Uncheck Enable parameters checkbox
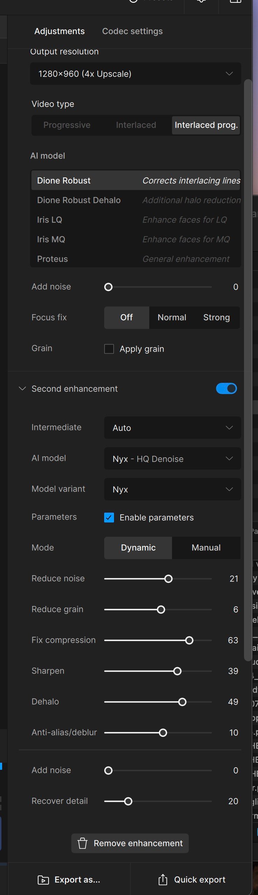This screenshot has width=258, height=895. (109, 517)
